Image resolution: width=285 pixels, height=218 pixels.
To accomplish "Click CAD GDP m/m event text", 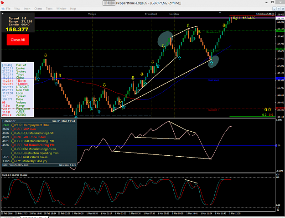I will pos(26,129).
